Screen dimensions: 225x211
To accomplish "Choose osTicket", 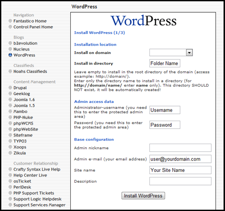I will 22,181.
